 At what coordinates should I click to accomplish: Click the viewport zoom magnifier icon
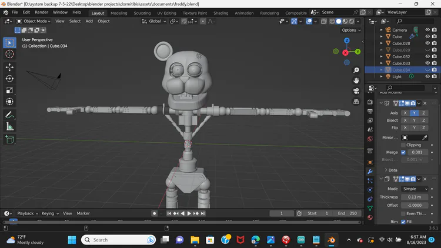[x=356, y=71]
